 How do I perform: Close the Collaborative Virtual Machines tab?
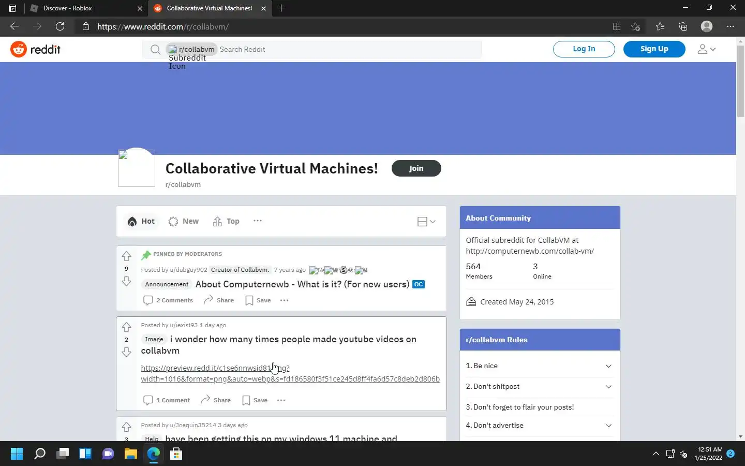click(263, 8)
